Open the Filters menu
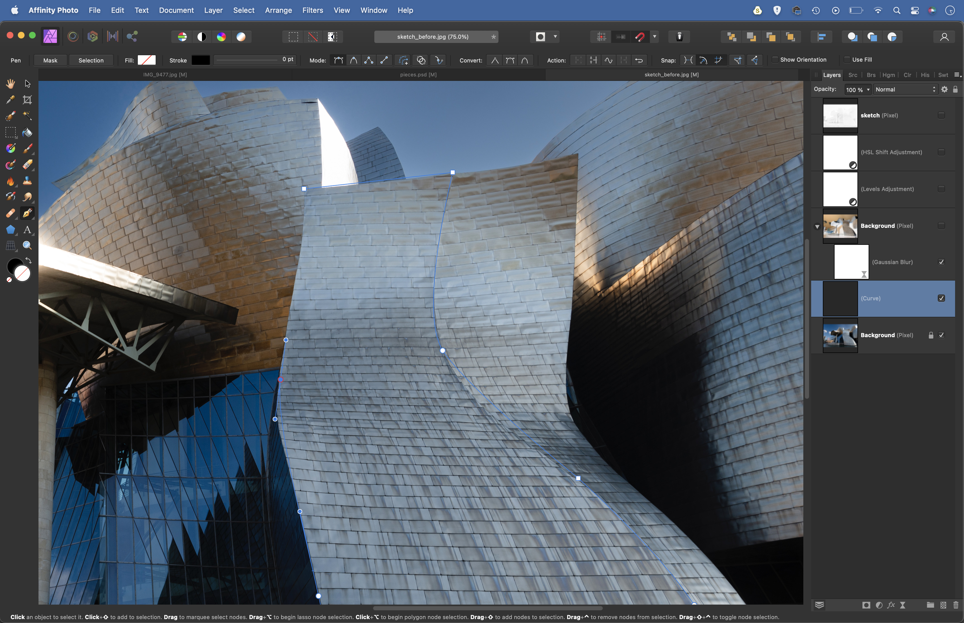Screen dimensions: 964x623 point(312,11)
